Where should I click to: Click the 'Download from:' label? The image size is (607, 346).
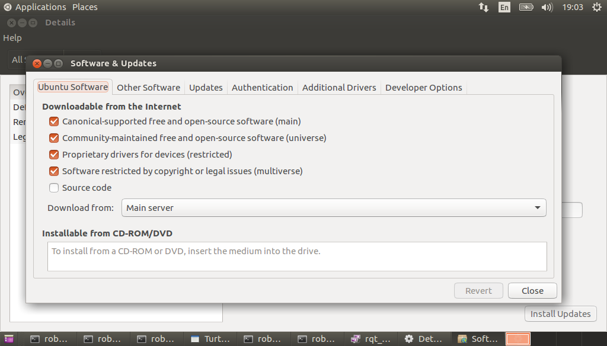coord(81,208)
